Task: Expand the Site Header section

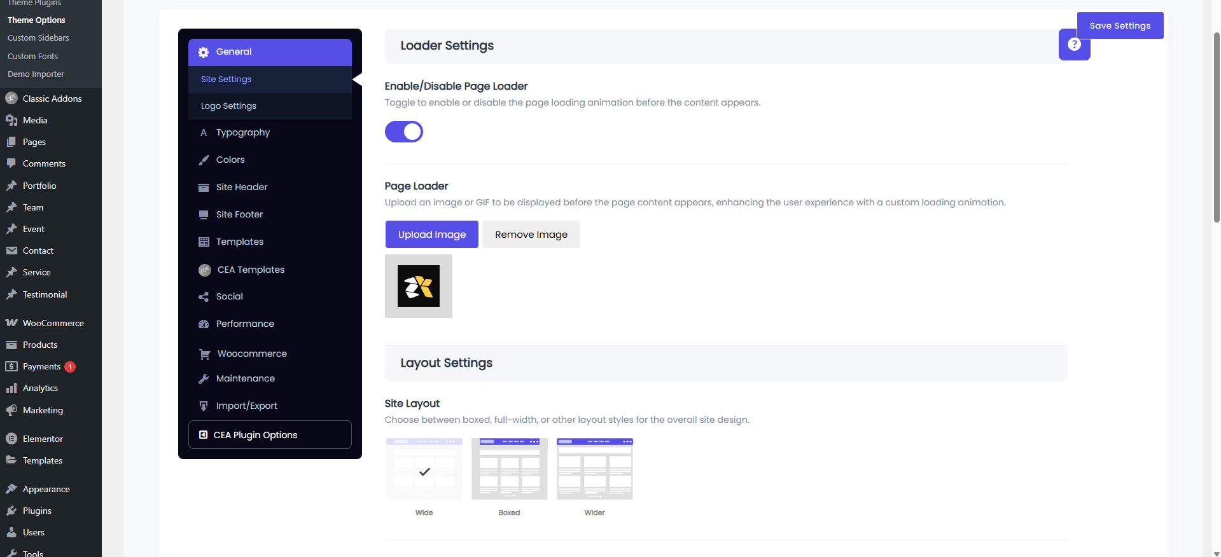Action: pos(242,187)
